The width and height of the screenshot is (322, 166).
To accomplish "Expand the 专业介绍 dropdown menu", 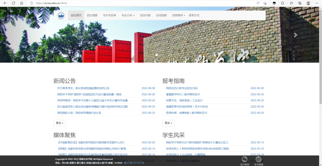I will click(128, 15).
